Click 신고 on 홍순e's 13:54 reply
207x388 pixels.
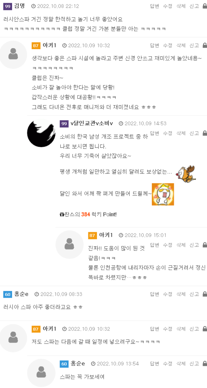click(x=194, y=363)
